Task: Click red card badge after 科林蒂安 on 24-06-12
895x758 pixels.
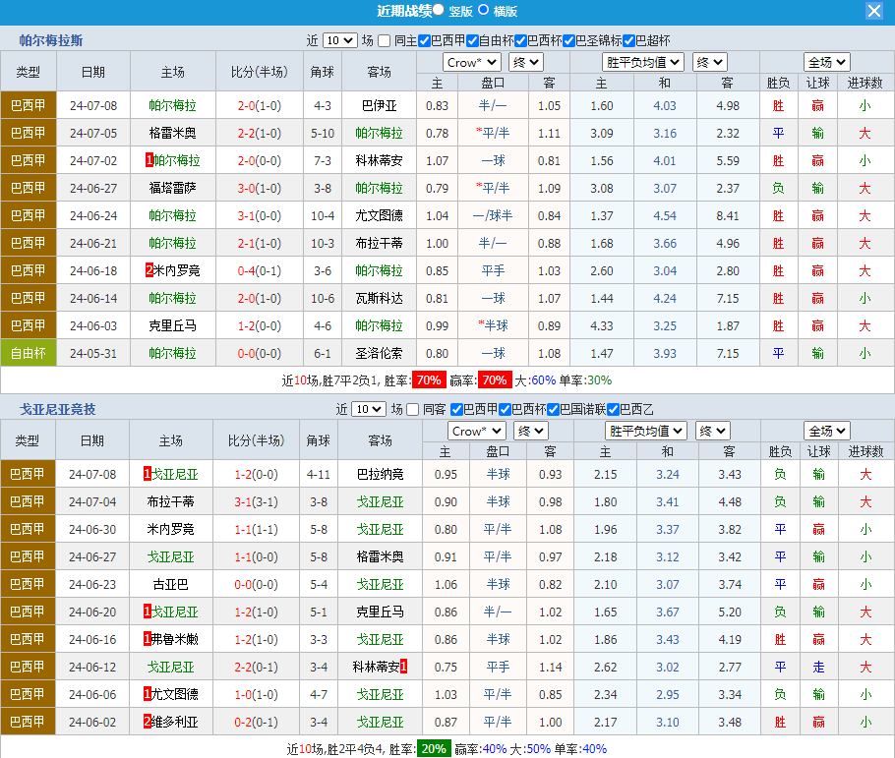Action: point(403,667)
